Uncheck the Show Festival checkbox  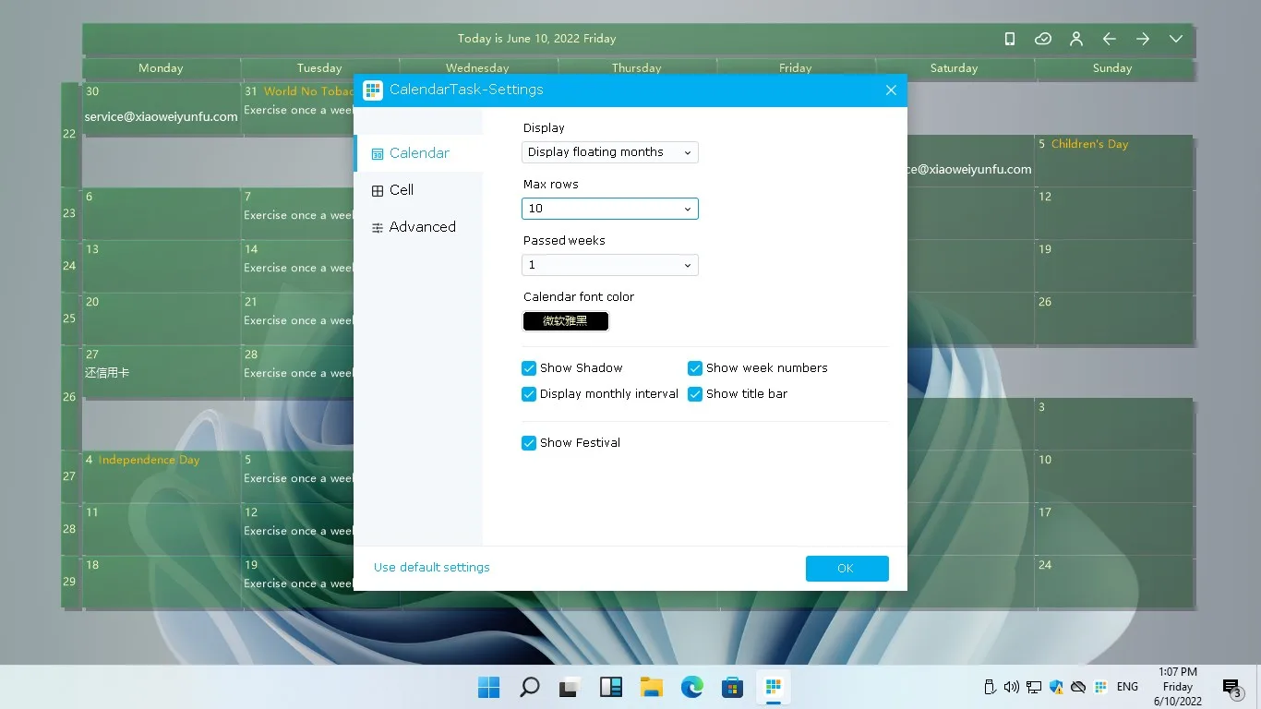529,443
